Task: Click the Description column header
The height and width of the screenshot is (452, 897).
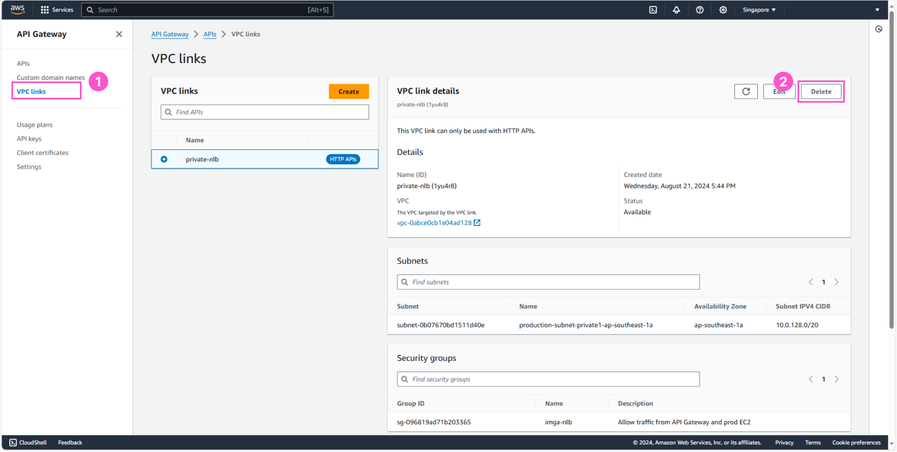Action: (635, 404)
